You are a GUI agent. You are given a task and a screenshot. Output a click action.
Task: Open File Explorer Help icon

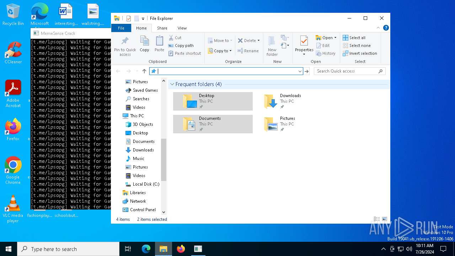386,28
